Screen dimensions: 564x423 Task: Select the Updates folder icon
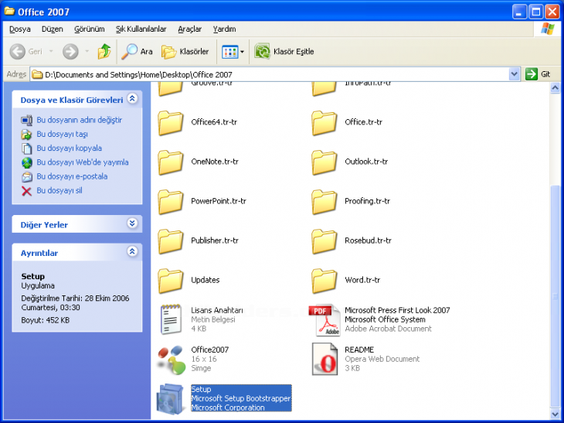pyautogui.click(x=171, y=281)
